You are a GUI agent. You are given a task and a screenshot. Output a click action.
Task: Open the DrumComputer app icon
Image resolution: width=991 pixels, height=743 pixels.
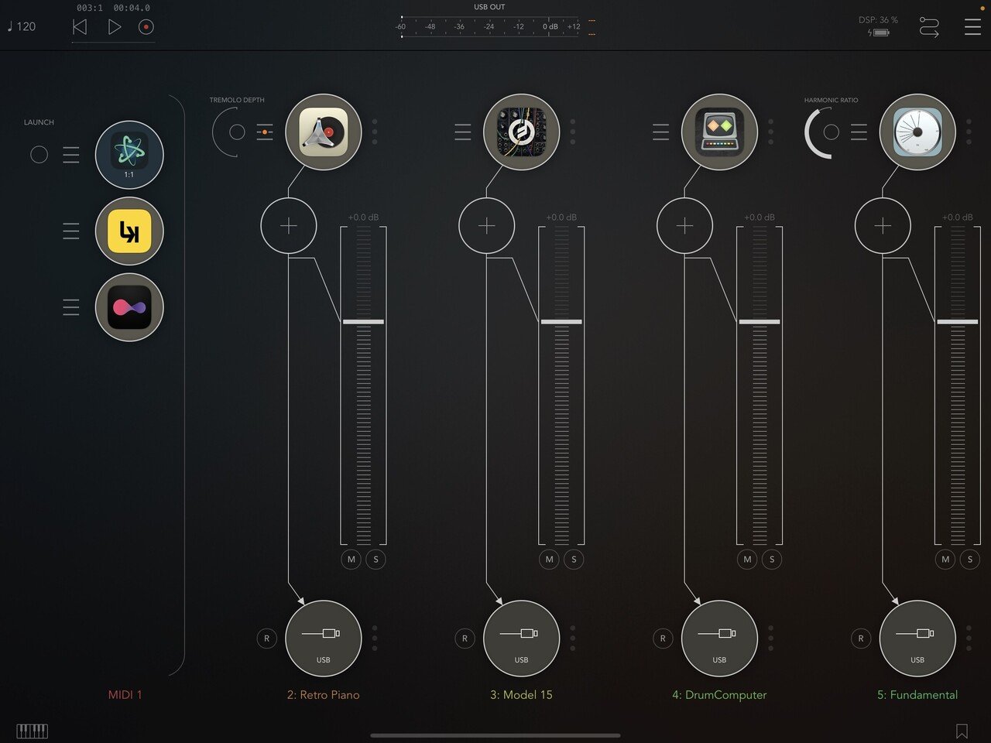pyautogui.click(x=719, y=132)
